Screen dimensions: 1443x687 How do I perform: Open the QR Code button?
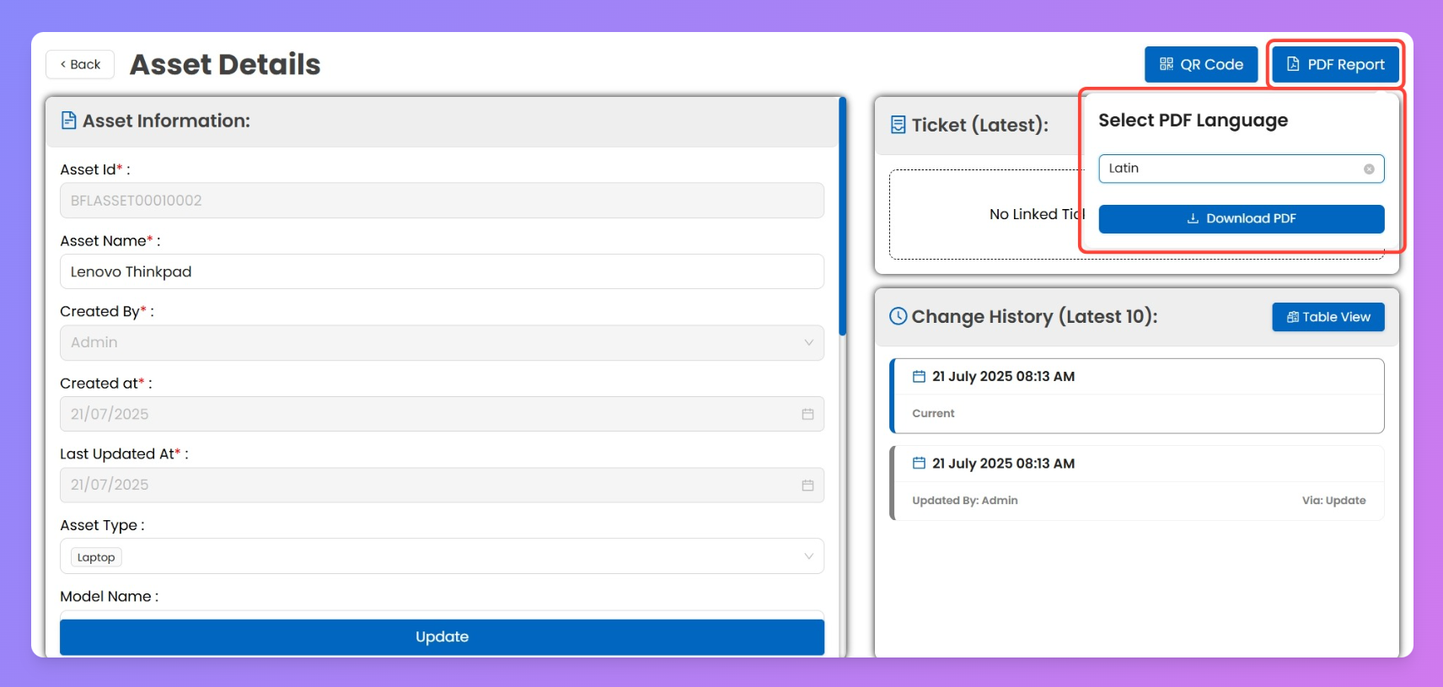1200,65
